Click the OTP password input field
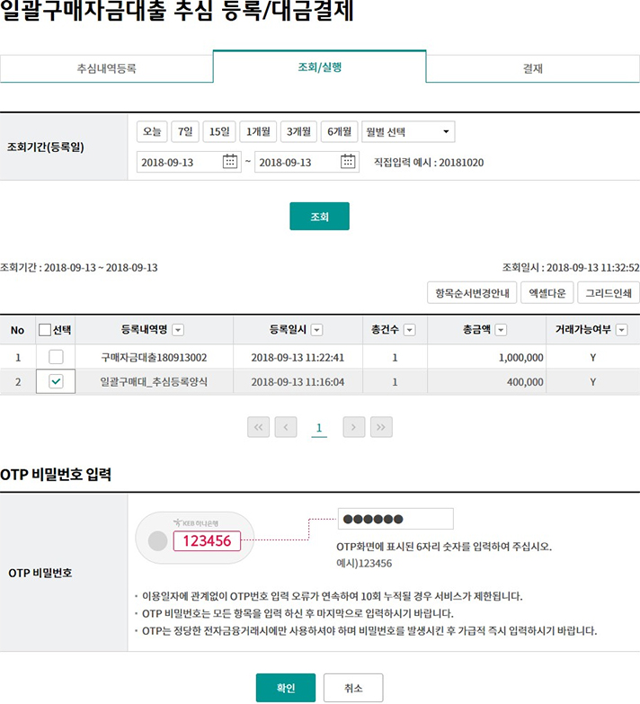Viewport: 640px width, 704px height. pos(396,519)
